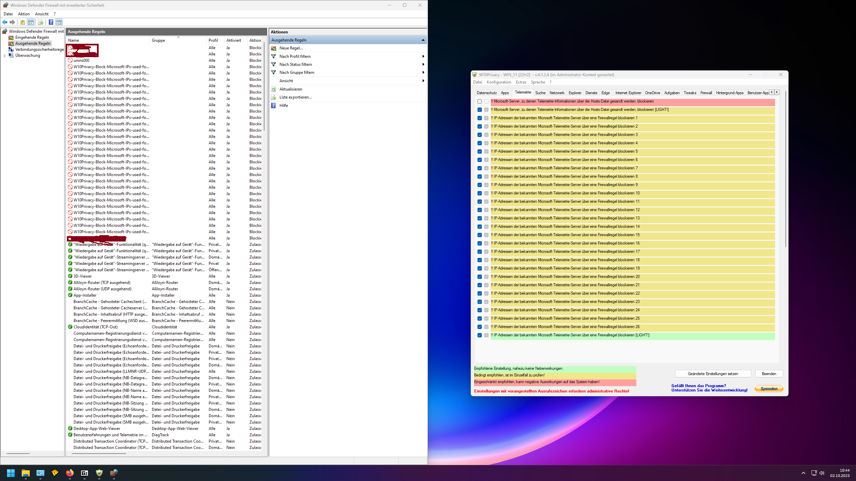Screen dimensions: 856x481
Task: Click Beenden button in W10Privacy
Action: 769,374
